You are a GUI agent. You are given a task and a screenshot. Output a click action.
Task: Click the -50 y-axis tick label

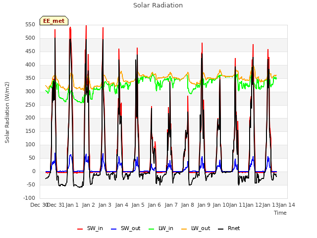[31, 184]
